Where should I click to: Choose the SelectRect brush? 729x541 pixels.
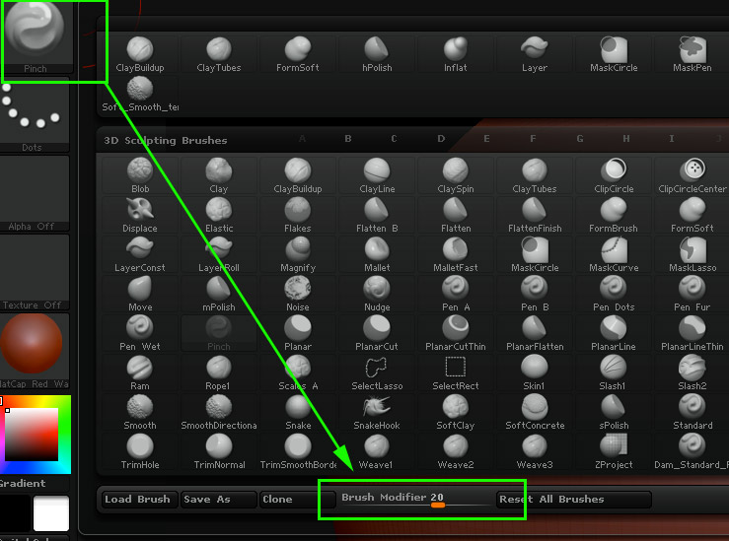coord(455,372)
